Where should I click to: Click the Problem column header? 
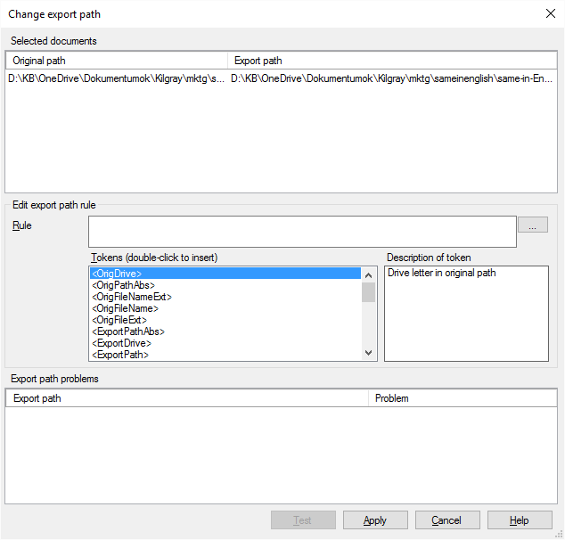[462, 398]
